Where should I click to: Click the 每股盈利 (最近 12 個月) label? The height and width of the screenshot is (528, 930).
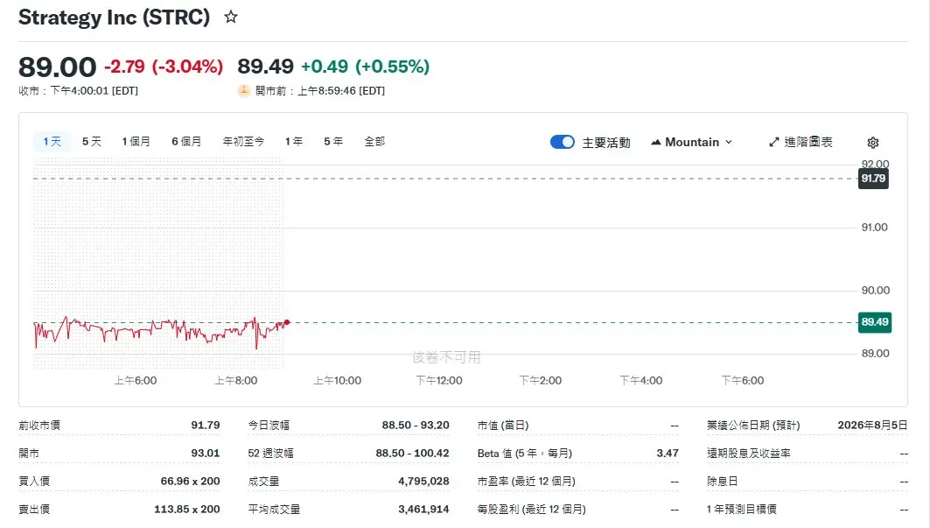pyautogui.click(x=531, y=509)
